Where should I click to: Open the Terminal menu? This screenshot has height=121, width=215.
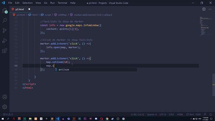pyautogui.click(x=62, y=3)
